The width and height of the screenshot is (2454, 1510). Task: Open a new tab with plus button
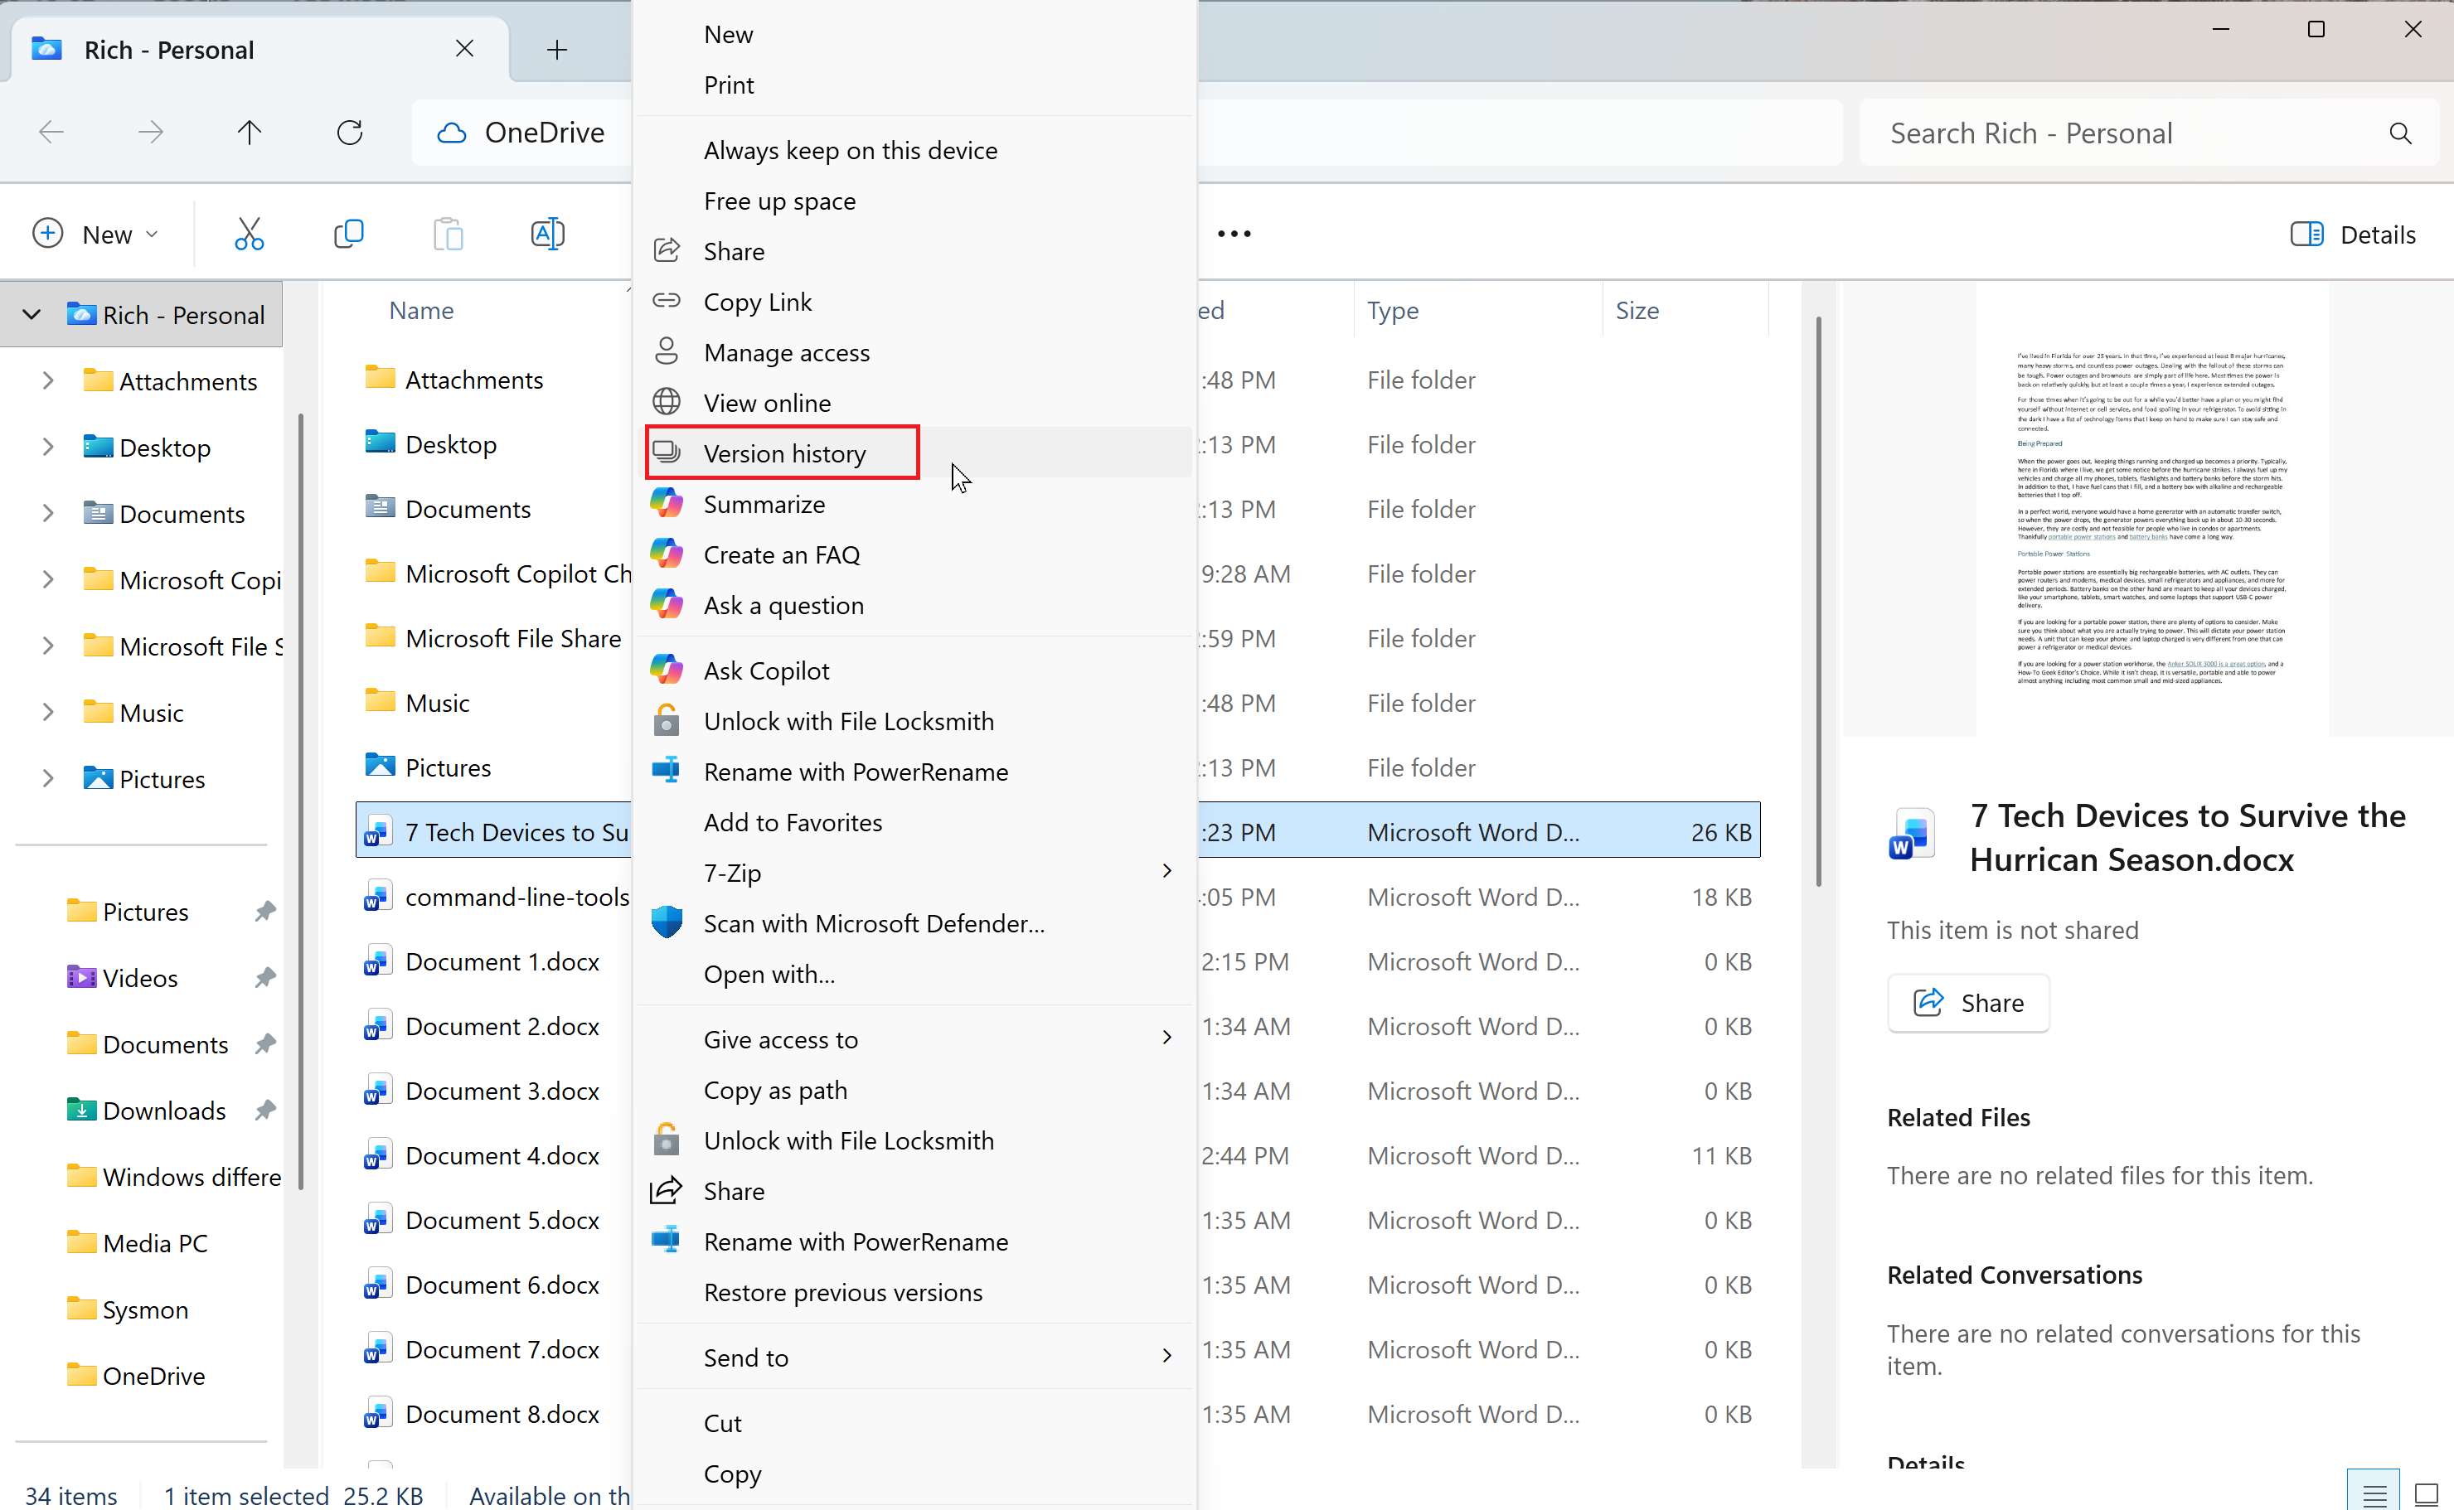[557, 49]
